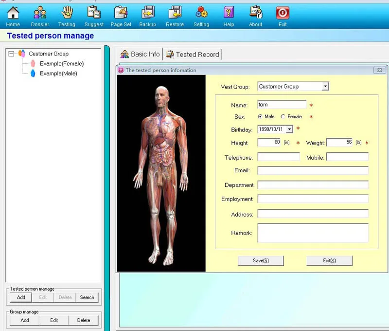Click the Home toolbar icon
The width and height of the screenshot is (389, 331).
(13, 13)
